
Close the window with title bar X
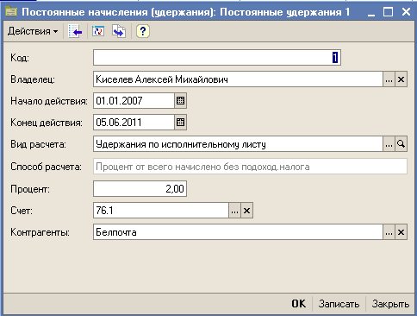tap(406, 12)
